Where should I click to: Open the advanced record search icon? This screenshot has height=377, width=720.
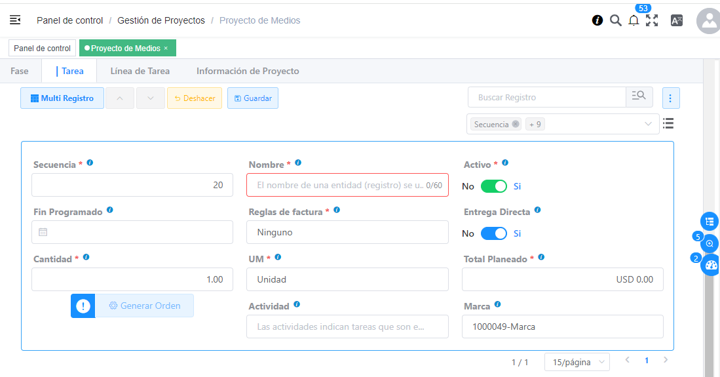pos(639,97)
